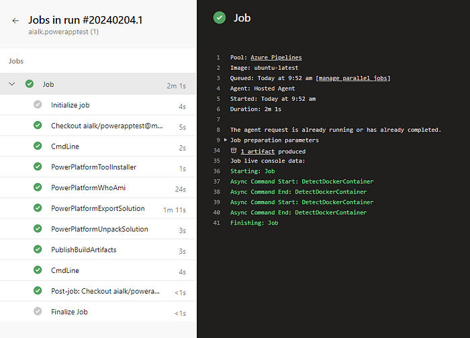Click green check icon beside PowerPlatformWhoAmi
Image resolution: width=470 pixels, height=338 pixels.
click(38, 187)
